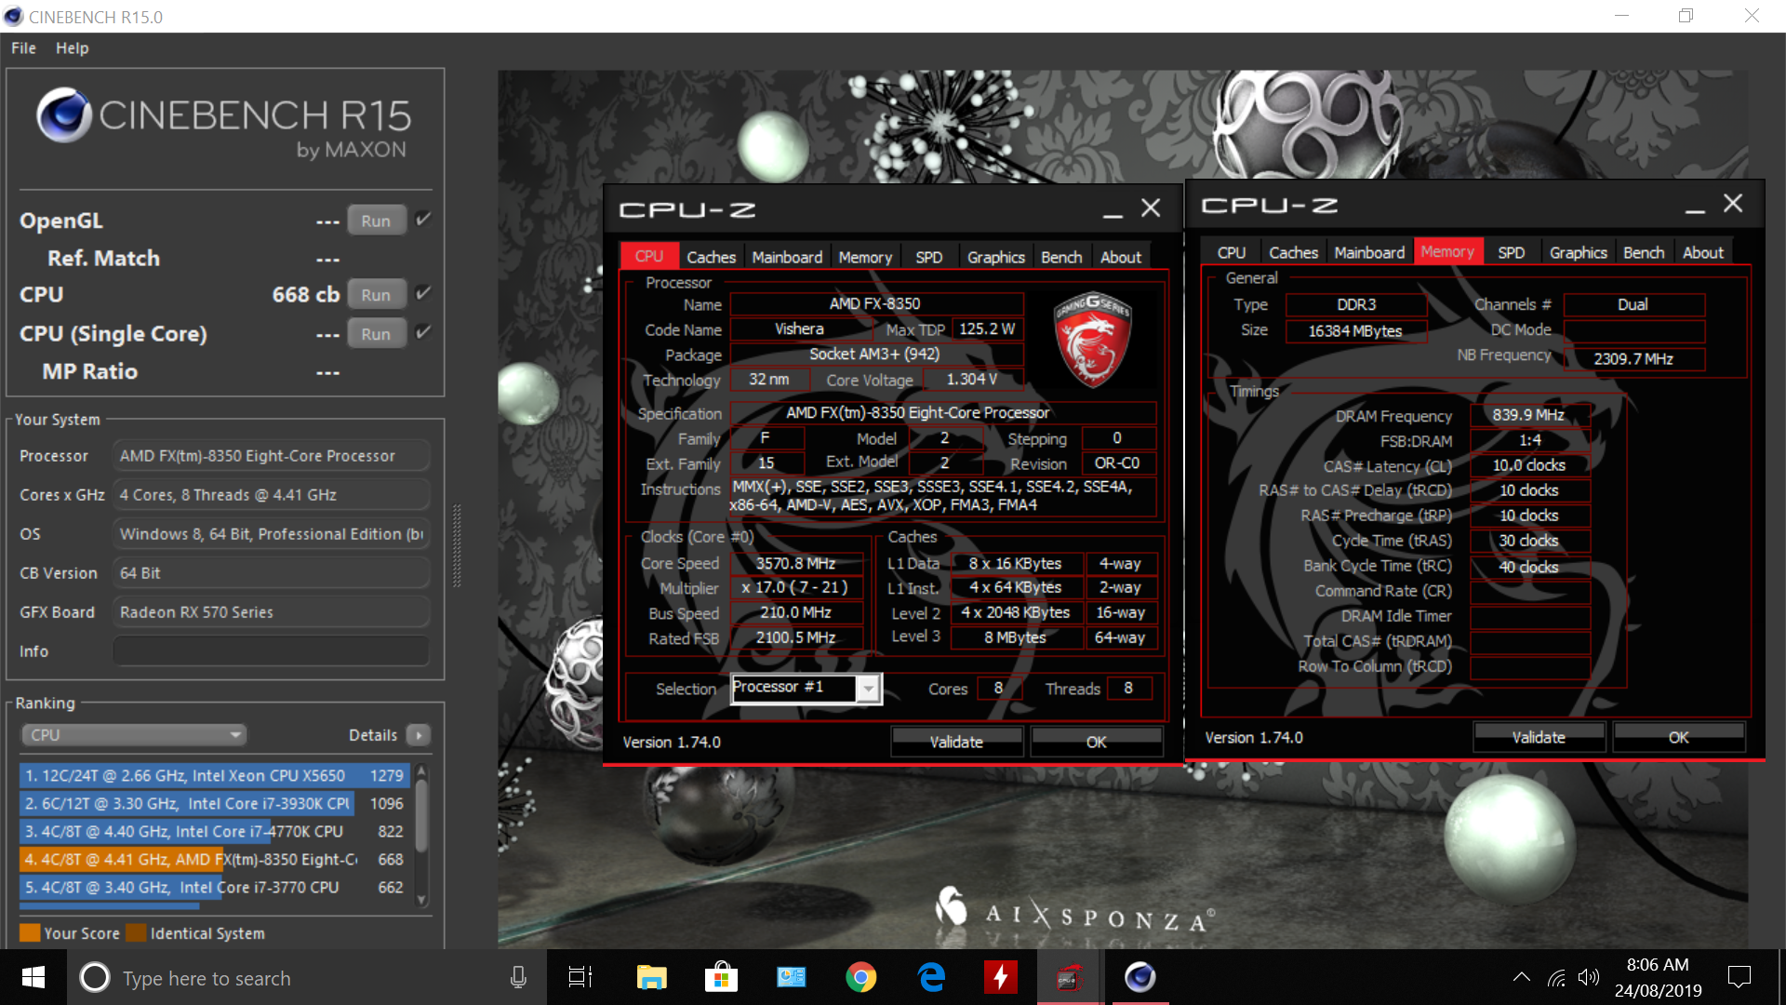The width and height of the screenshot is (1786, 1005).
Task: Click OK in left CPU-Z window
Action: tap(1096, 742)
